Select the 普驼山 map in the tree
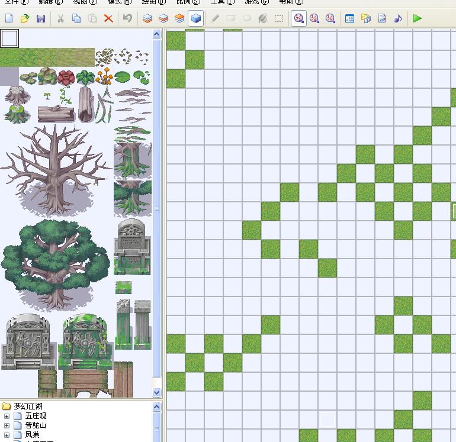 point(36,425)
